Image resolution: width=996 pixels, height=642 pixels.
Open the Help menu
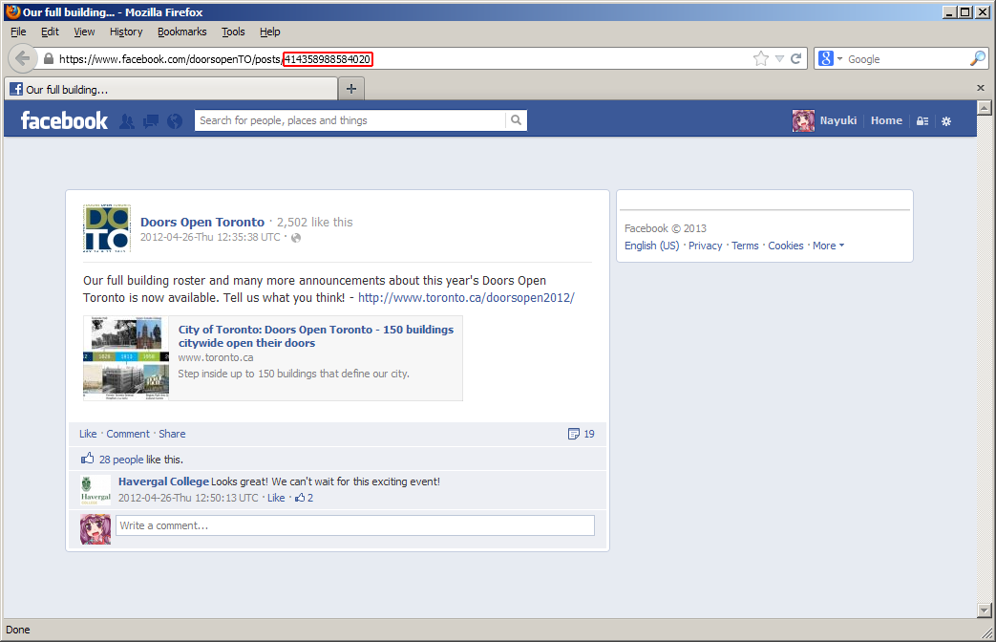click(269, 32)
